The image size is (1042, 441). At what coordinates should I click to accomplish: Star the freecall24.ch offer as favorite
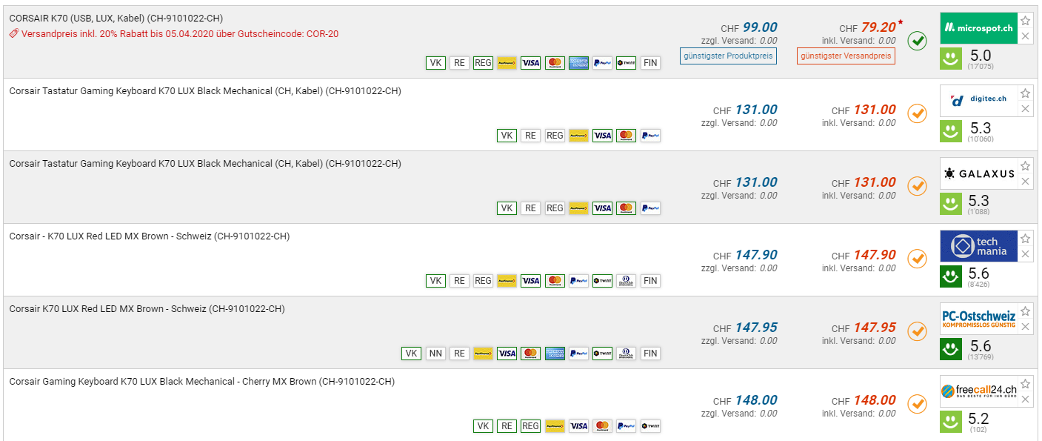tap(1025, 384)
